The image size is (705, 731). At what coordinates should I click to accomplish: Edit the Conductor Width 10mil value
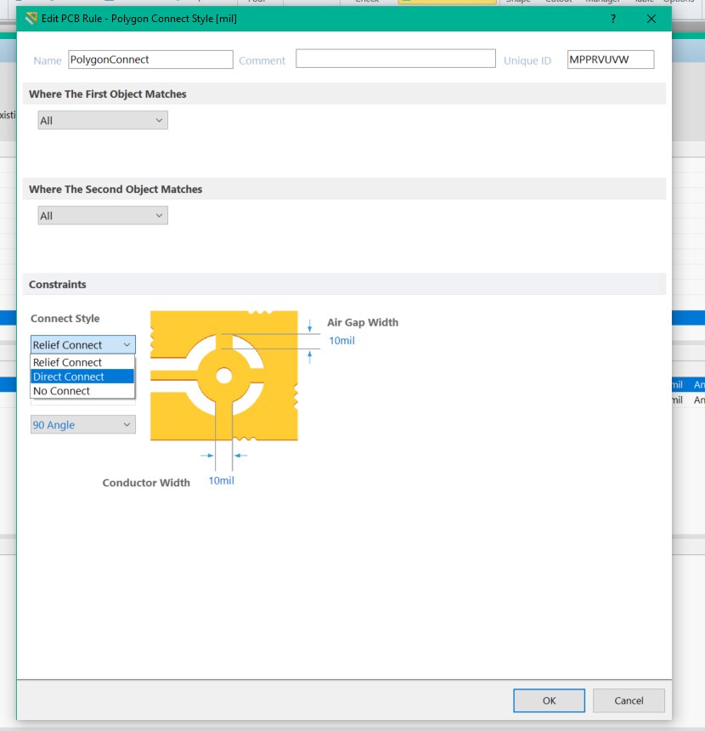(x=221, y=481)
